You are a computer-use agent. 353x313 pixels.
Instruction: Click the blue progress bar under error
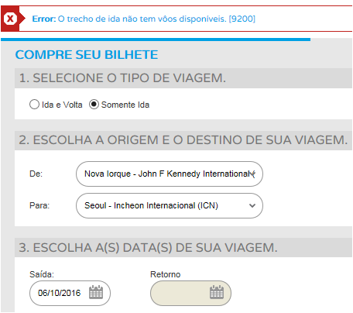[x=156, y=40]
